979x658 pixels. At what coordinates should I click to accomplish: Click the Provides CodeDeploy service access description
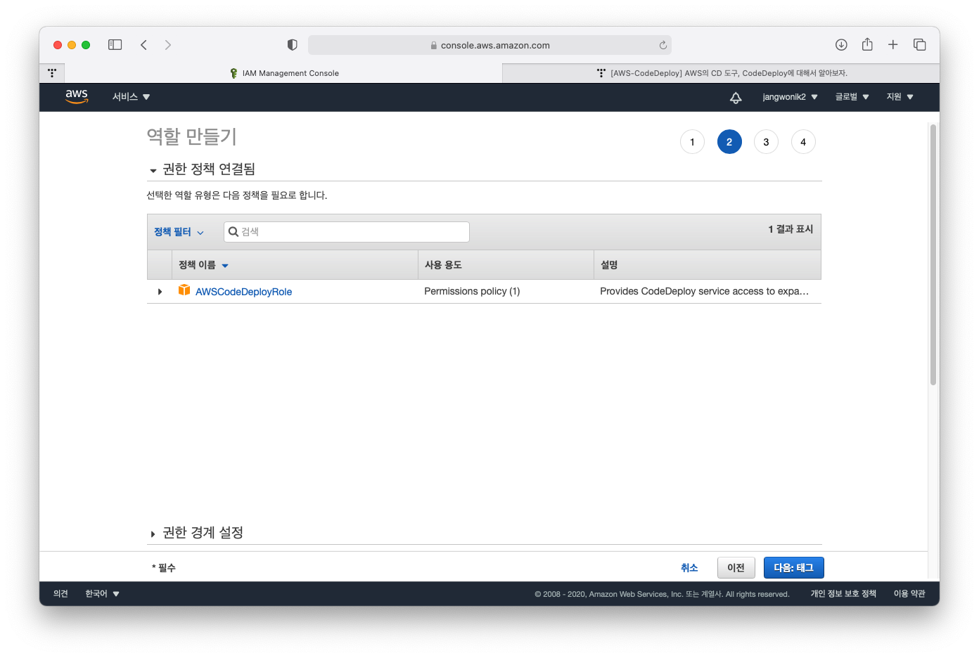click(704, 291)
